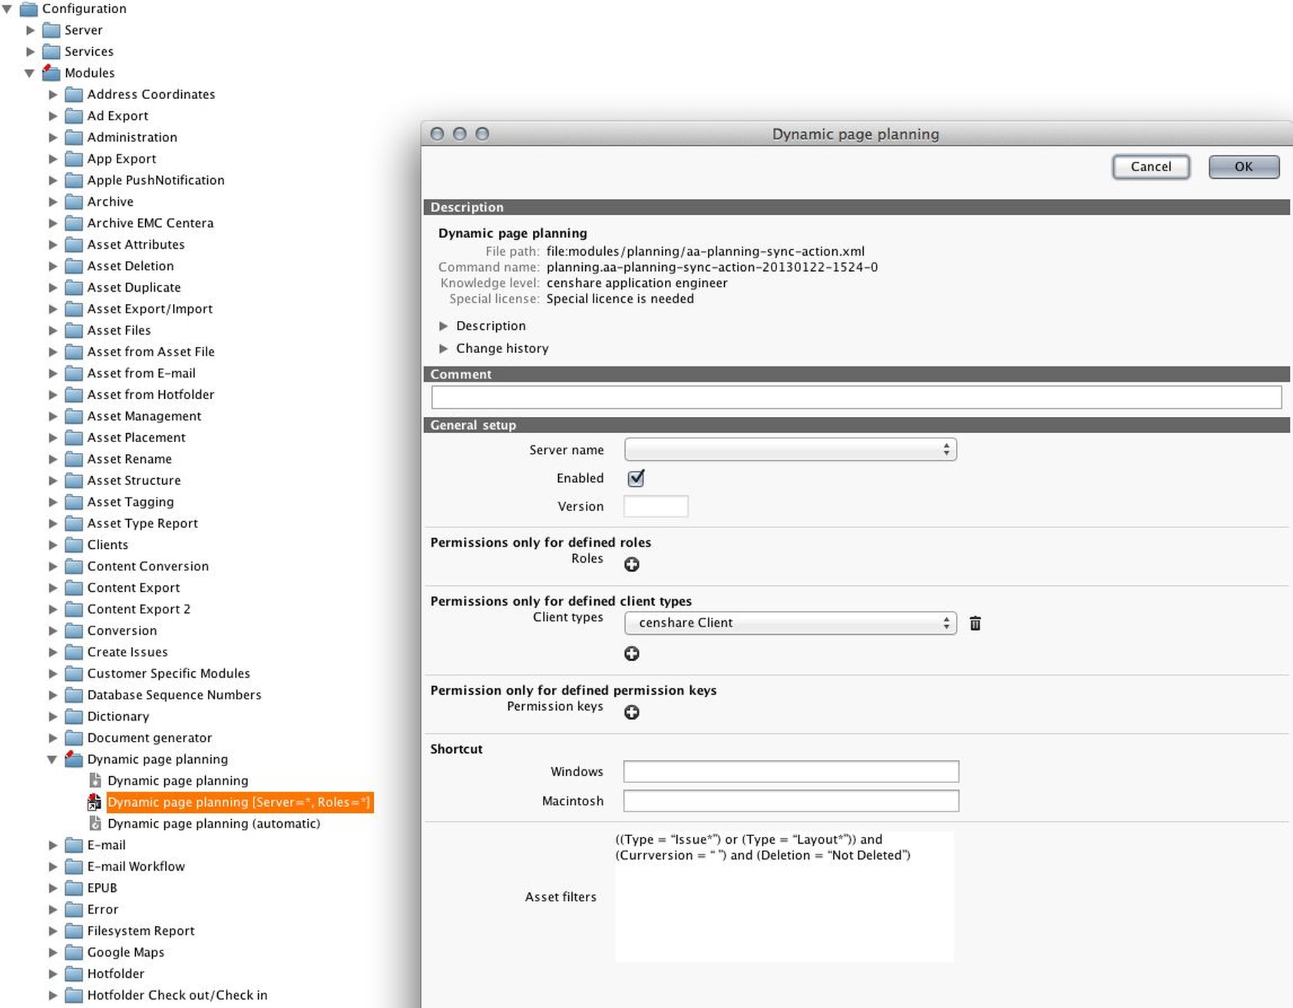1293x1008 pixels.
Task: Select Asset Management in the tree
Action: coord(144,416)
